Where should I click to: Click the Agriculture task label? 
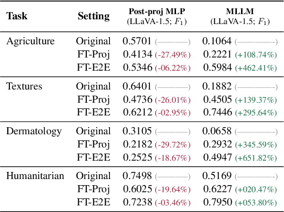[x=30, y=41]
